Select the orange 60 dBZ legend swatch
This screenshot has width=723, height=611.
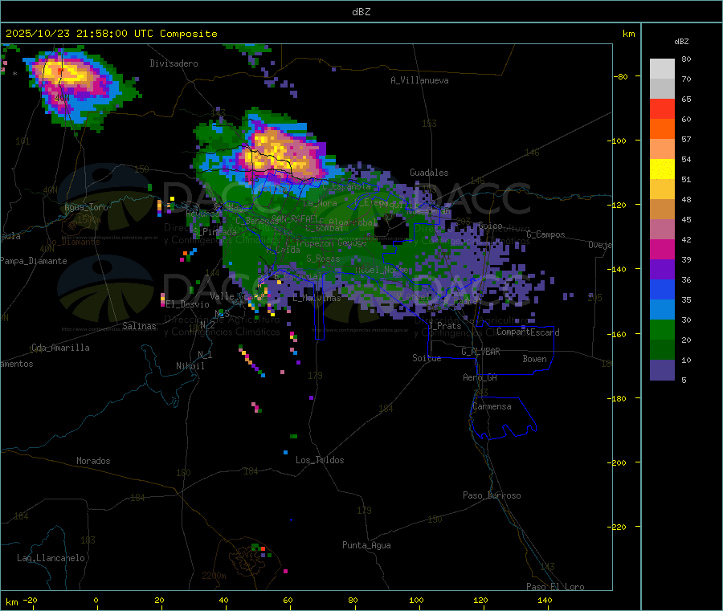[662, 129]
